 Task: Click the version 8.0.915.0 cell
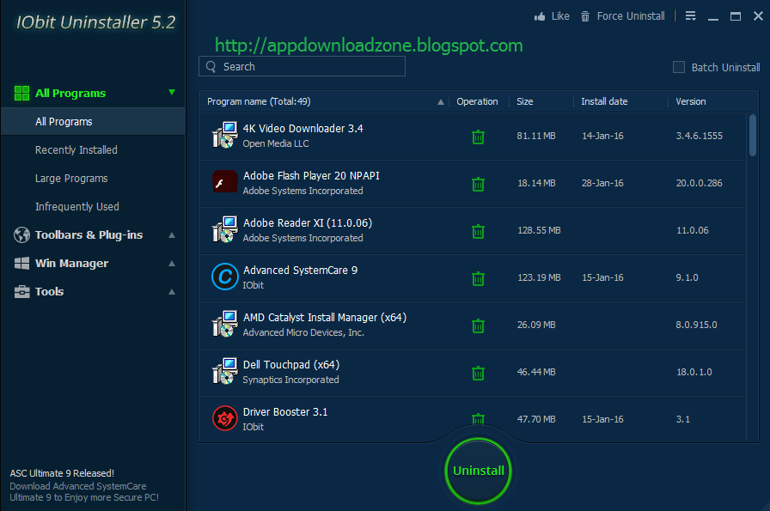696,325
